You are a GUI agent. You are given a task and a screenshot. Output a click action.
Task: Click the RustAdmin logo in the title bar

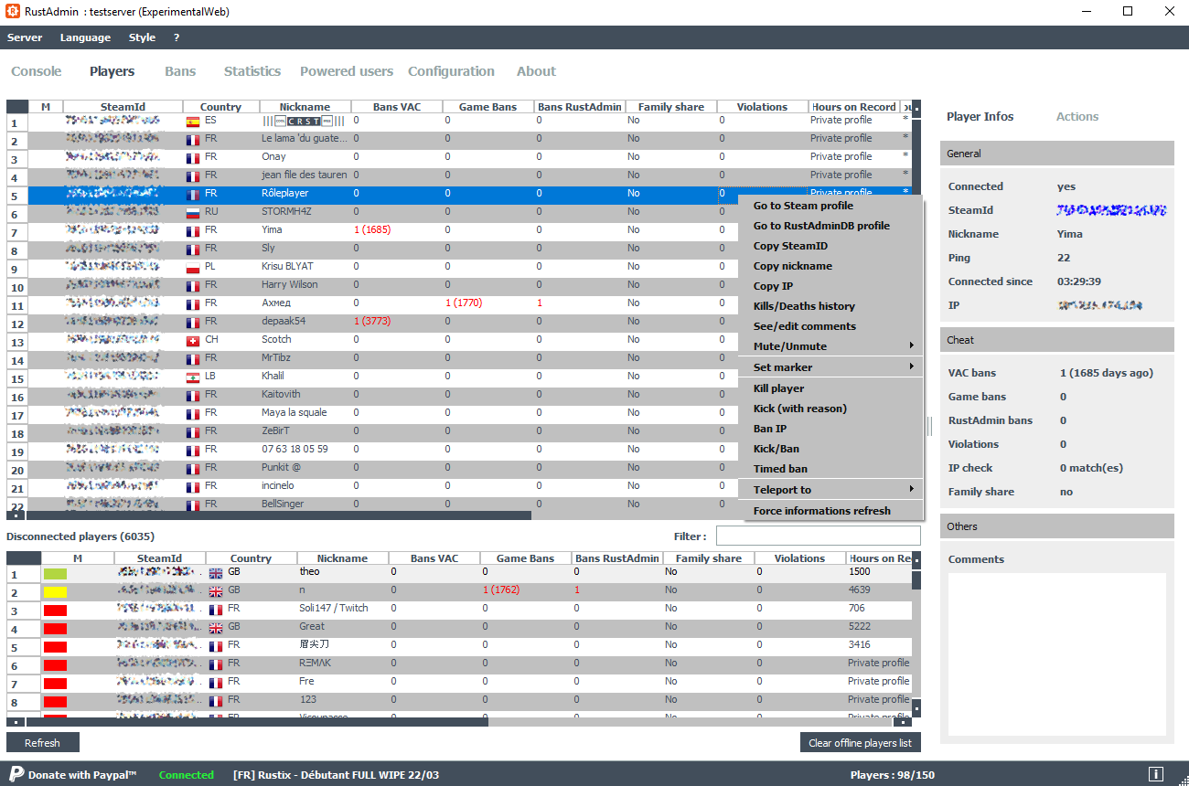(14, 12)
